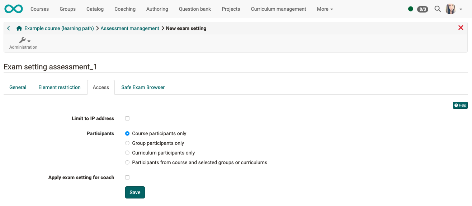This screenshot has height=206, width=472.
Task: Click the Save button
Action: [135, 192]
